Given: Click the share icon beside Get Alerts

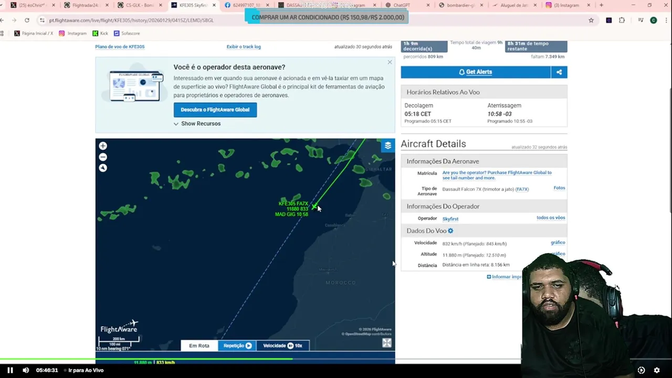Looking at the screenshot, I should [x=559, y=72].
